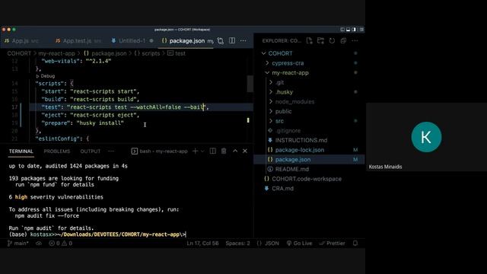Click the bash terminal shell icon
Viewport: 487px width, 274px height.
coord(135,151)
